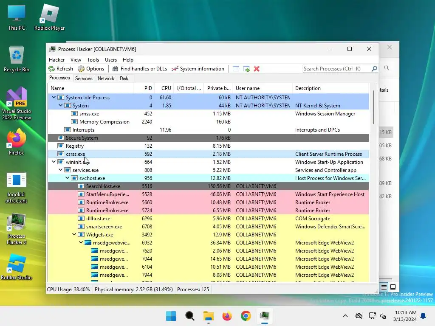Image resolution: width=435 pixels, height=326 pixels.
Task: Sort by the Description column header
Action: 330,88
